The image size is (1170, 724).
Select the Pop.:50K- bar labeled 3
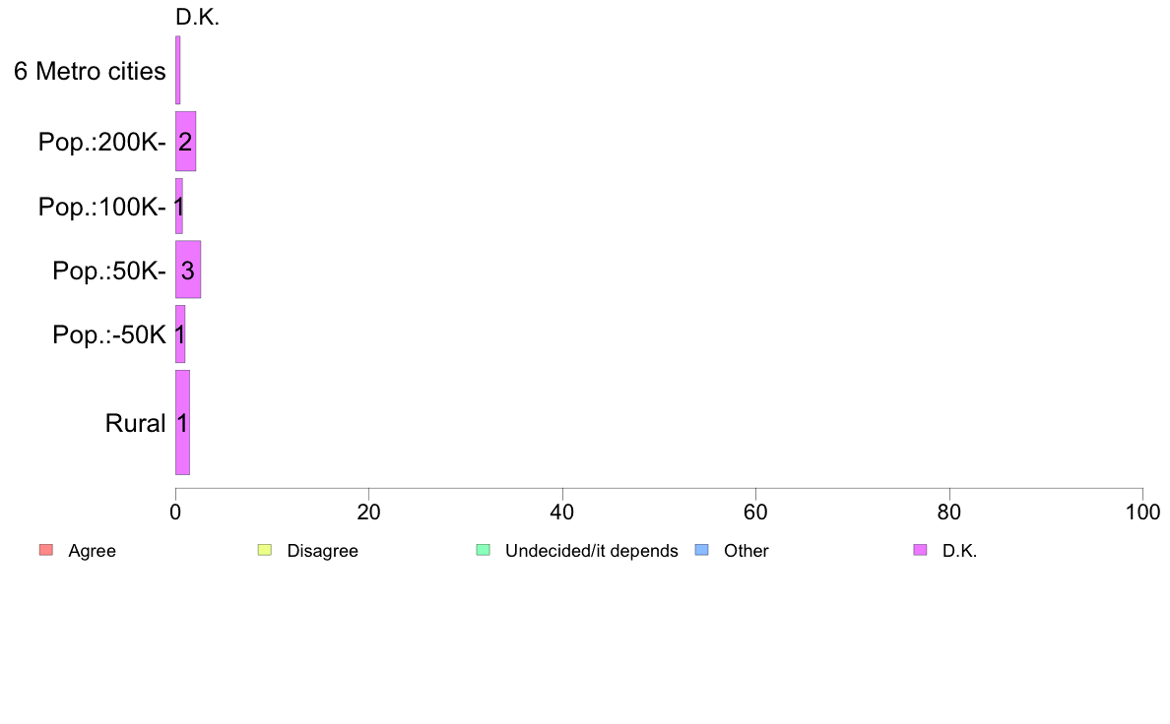pos(188,270)
